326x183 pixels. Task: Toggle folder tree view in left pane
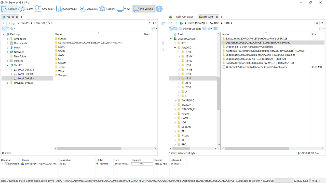coord(4,29)
